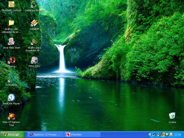Launch GameSpy Arcade from the desktop
This screenshot has height=138, width=184.
click(34, 4)
